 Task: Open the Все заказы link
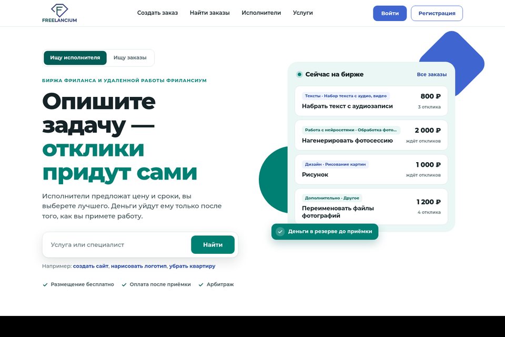431,74
